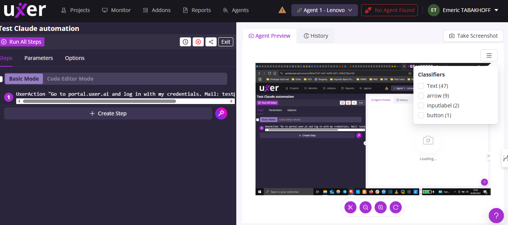508x225 pixels.
Task: Click the Classifiers heading
Action: [431, 75]
